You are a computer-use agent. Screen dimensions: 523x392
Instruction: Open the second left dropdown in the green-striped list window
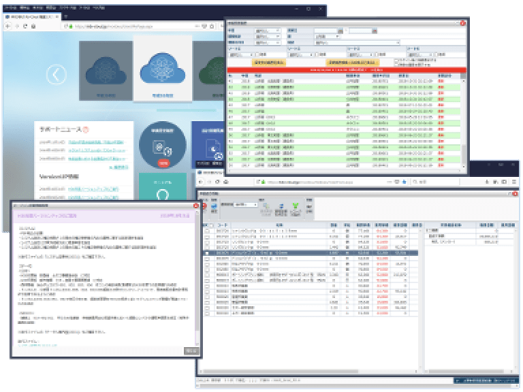point(267,37)
